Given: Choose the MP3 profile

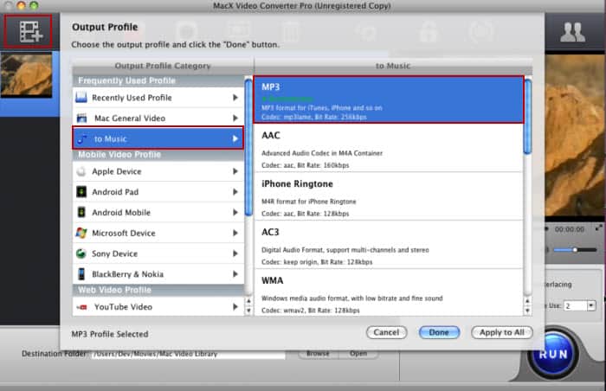Looking at the screenshot, I should pyautogui.click(x=389, y=99).
